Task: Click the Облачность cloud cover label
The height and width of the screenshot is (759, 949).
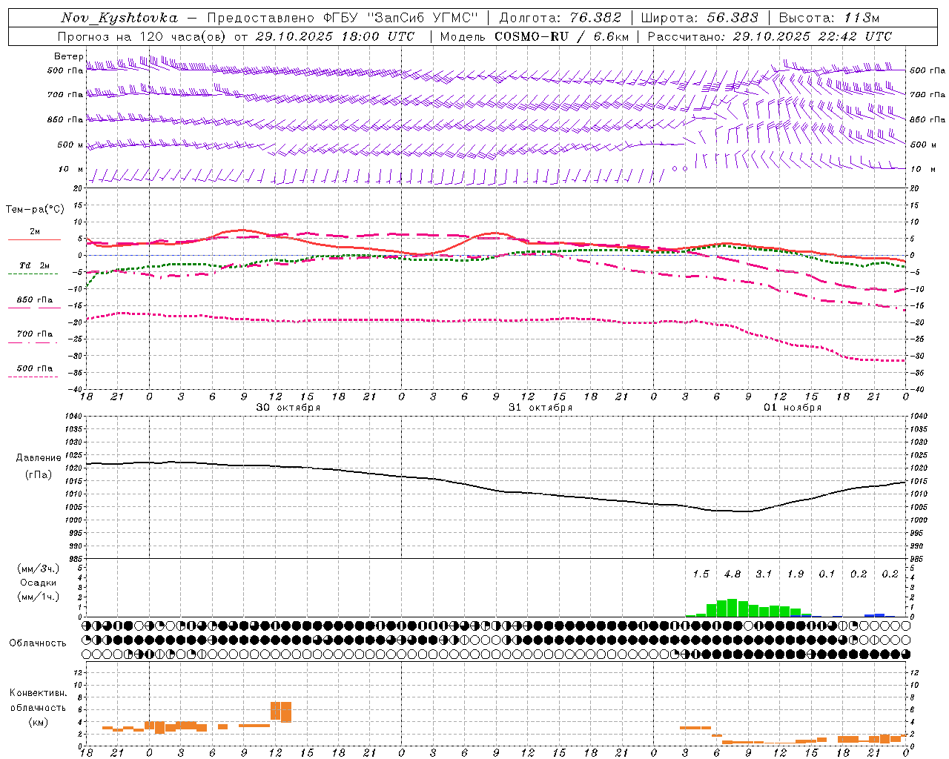Action: coord(38,643)
